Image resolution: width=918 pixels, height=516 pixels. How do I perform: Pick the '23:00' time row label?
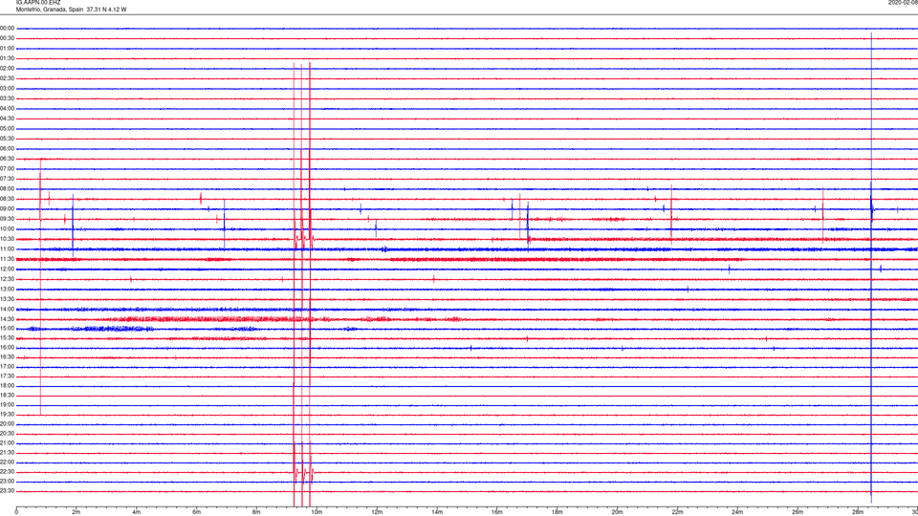(x=7, y=482)
